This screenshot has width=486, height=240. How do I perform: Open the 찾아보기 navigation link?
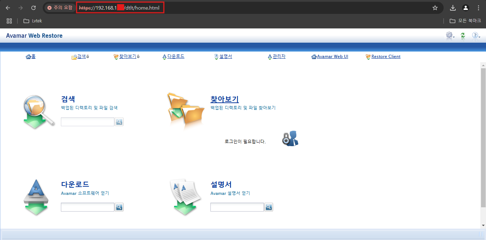(x=127, y=57)
